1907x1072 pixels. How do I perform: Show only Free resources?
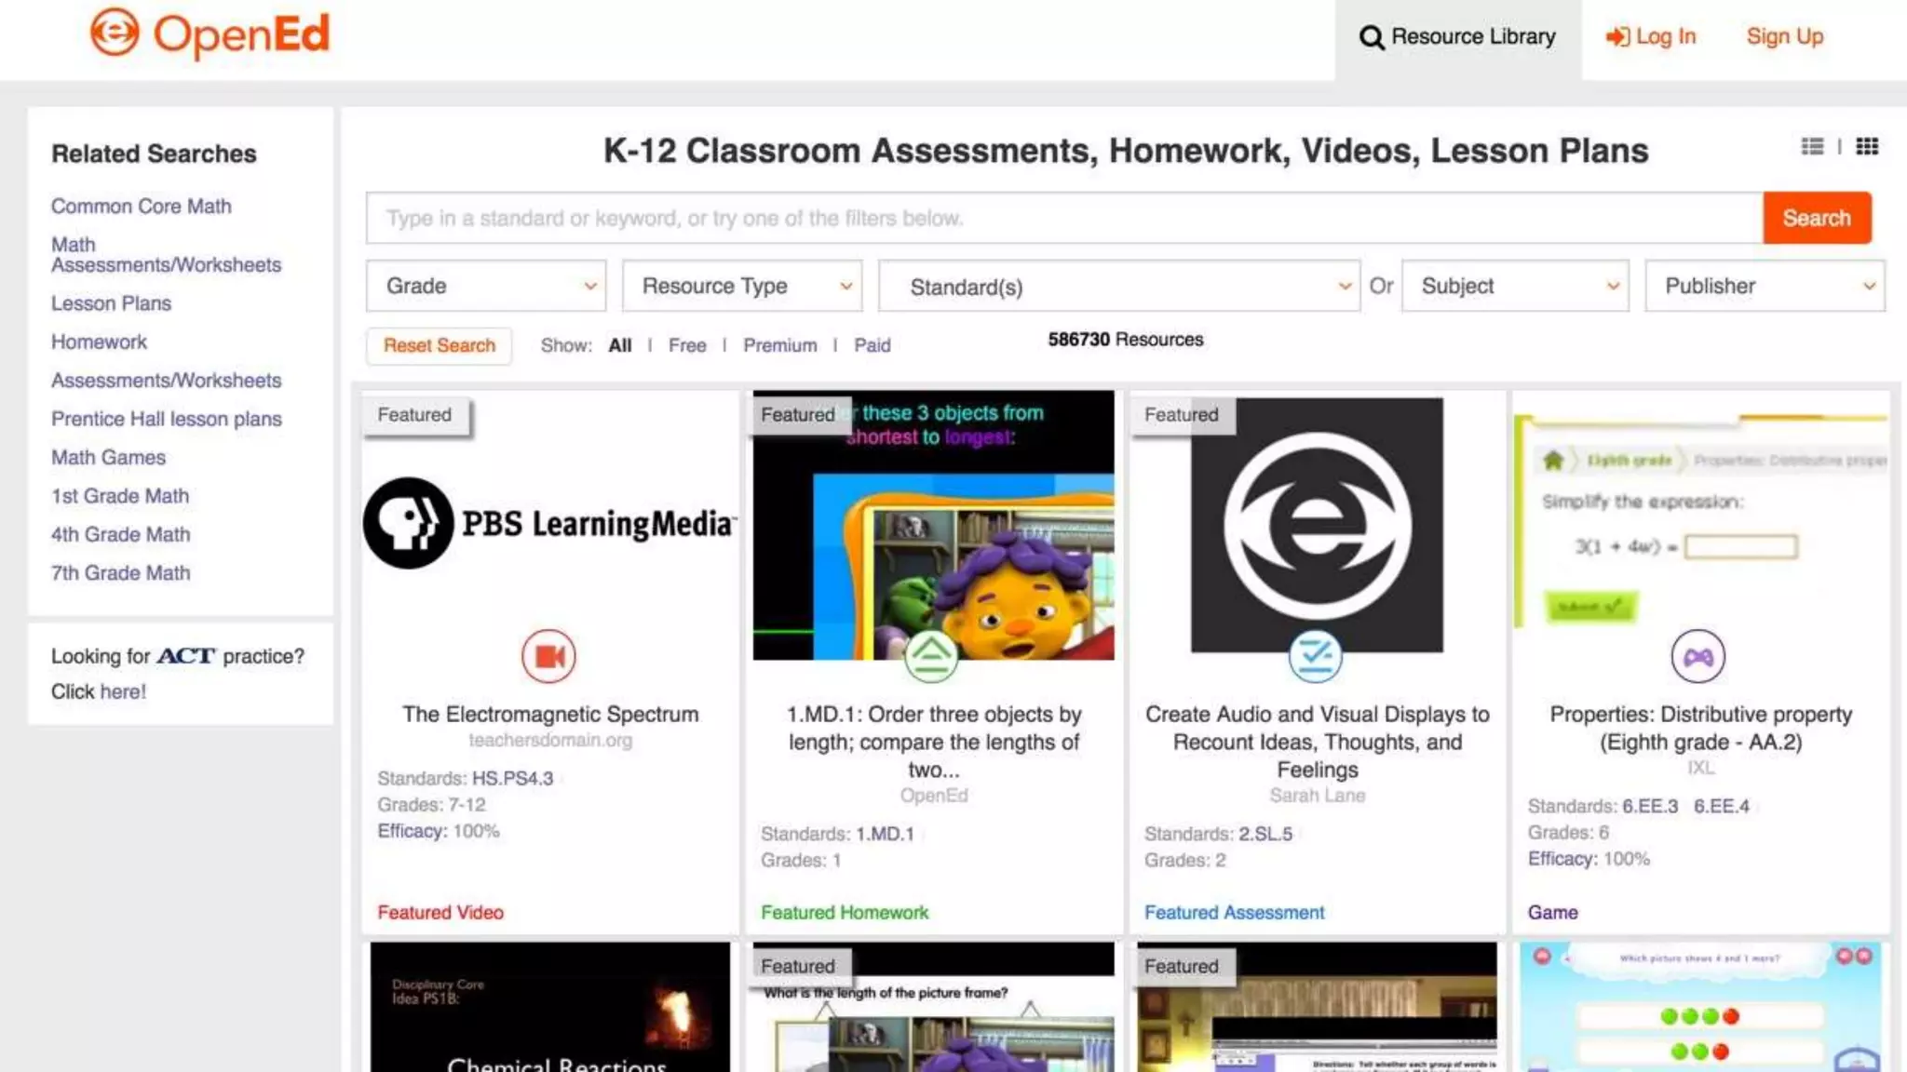[686, 345]
